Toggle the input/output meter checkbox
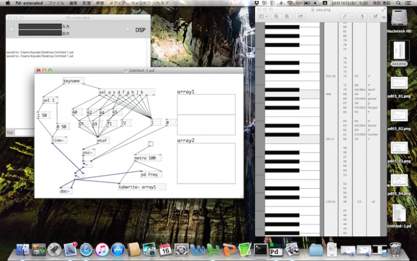 12,29
